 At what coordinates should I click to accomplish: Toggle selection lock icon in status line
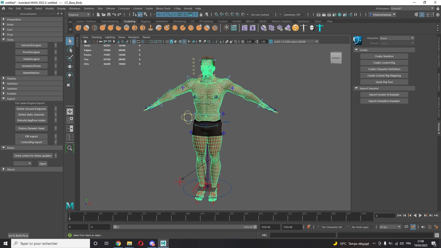click(x=201, y=15)
